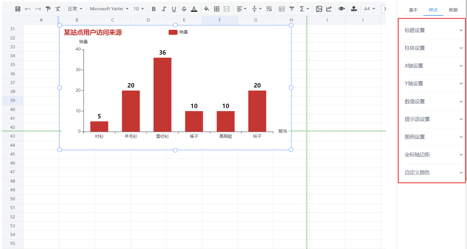Viewport: 467px width, 249px height.
Task: Select column J header
Action: pyautogui.click(x=363, y=20)
